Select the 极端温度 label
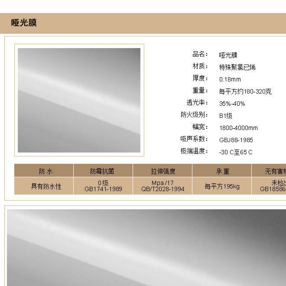The image size is (286, 286). pos(194,151)
